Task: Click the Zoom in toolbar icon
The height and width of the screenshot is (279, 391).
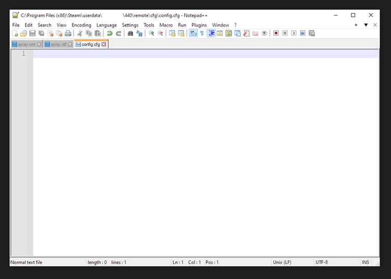Action: [151, 33]
